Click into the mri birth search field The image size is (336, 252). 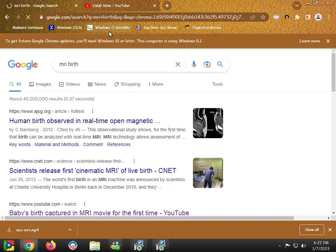(x=116, y=64)
